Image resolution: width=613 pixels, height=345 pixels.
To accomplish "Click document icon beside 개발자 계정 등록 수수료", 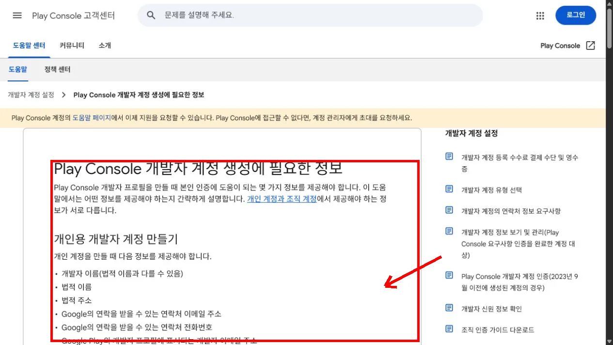I will pos(449,157).
